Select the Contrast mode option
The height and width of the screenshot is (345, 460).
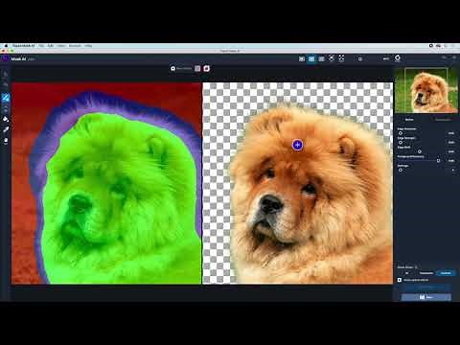coord(426,273)
